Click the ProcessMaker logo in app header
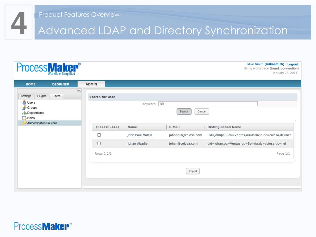Screen dimensions: 316x237 coord(48,69)
